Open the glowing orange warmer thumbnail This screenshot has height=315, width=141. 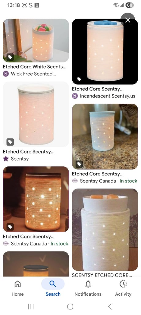click(36, 199)
